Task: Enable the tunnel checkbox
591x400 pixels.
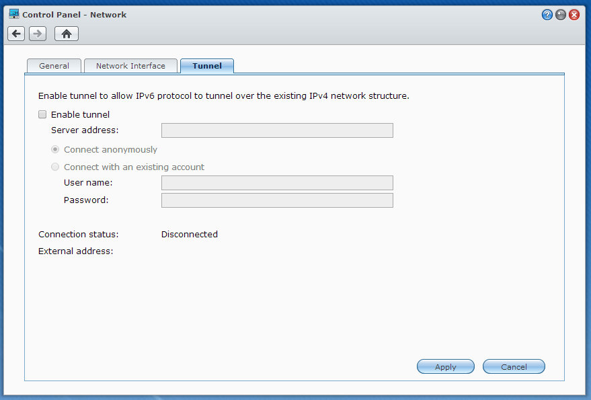Action: point(42,114)
